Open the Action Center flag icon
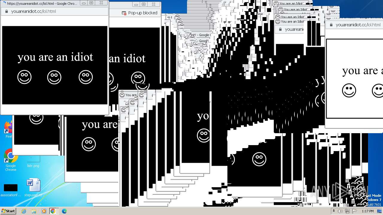Screen dimensions: 383x215 tap(355, 211)
